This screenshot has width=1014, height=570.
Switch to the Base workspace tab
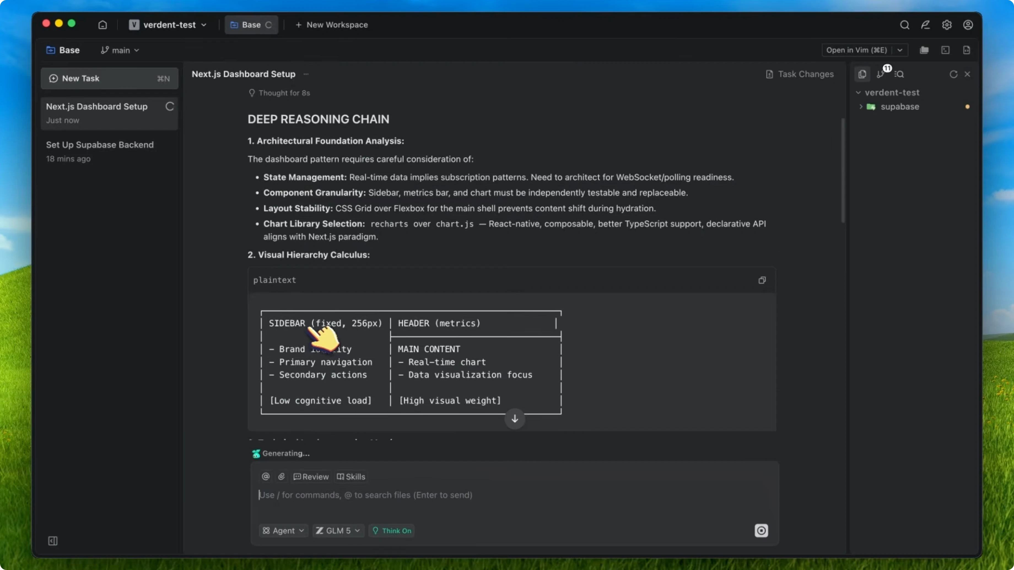[251, 25]
